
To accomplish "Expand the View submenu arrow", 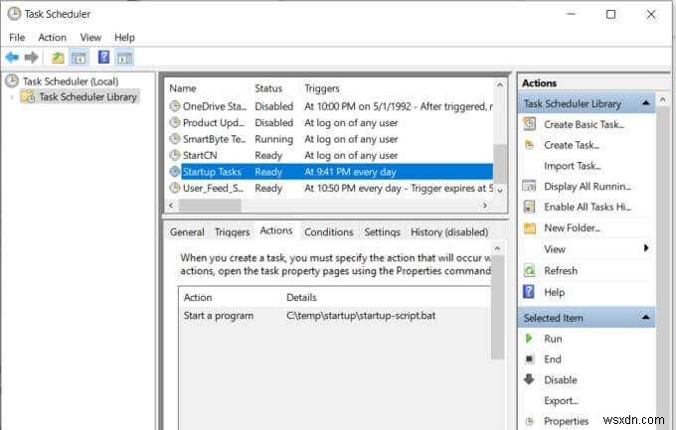I will click(646, 247).
